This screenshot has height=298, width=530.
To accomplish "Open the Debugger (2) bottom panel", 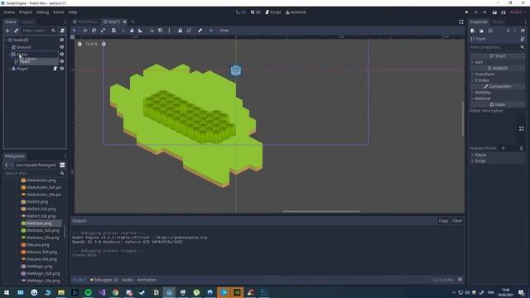I will [104, 280].
